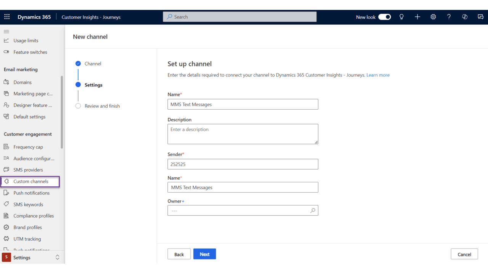Click the red S Settings area badge

pos(6,257)
